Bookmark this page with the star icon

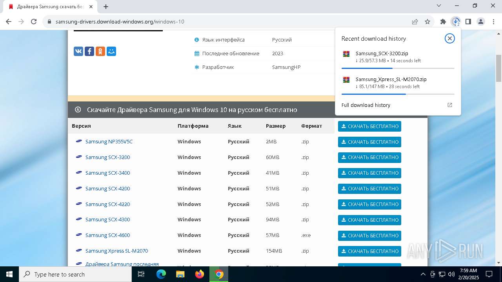pos(427,22)
